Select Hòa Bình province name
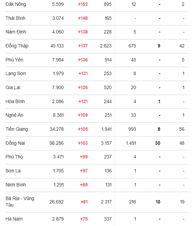The width and height of the screenshot is (194, 226). (x=15, y=101)
